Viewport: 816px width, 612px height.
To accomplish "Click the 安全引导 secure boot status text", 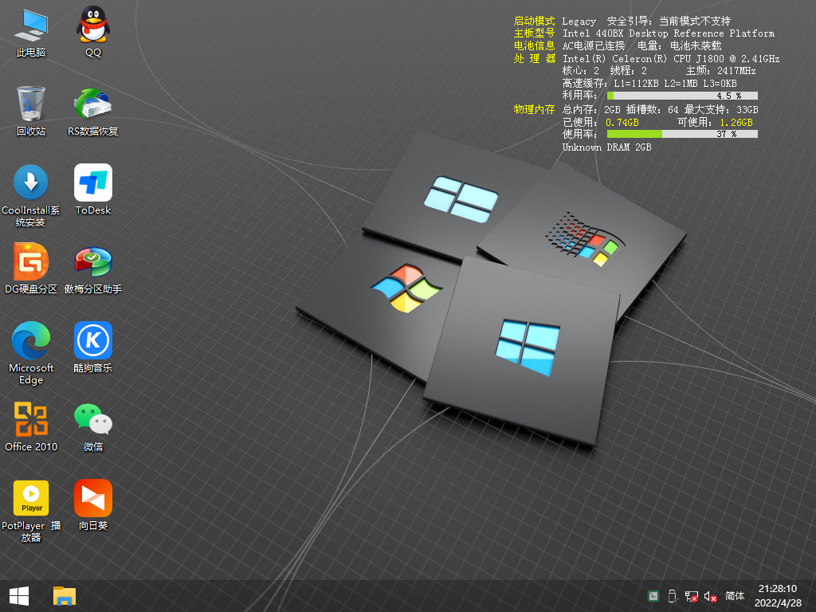I will pyautogui.click(x=669, y=22).
